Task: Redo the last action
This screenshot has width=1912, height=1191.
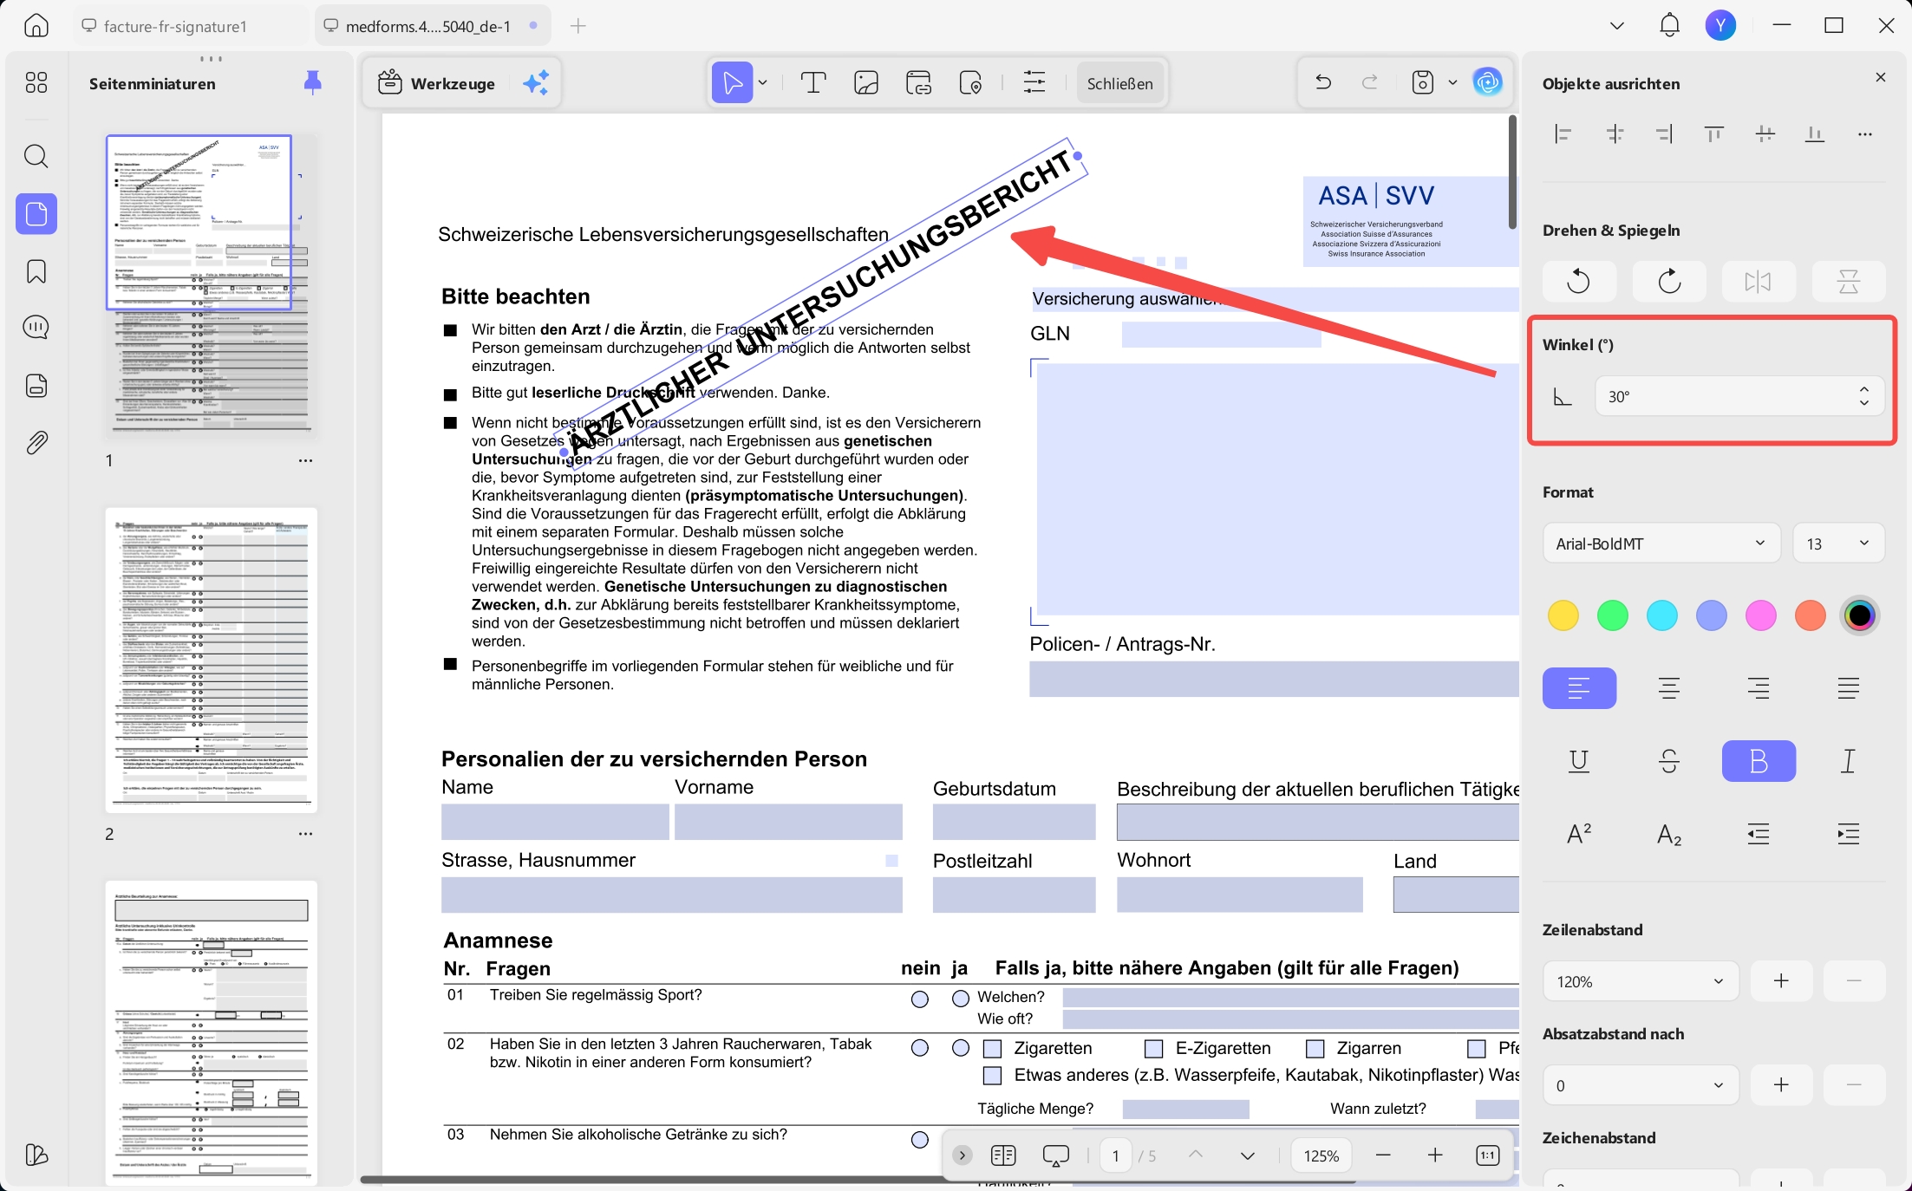Action: coord(1370,82)
